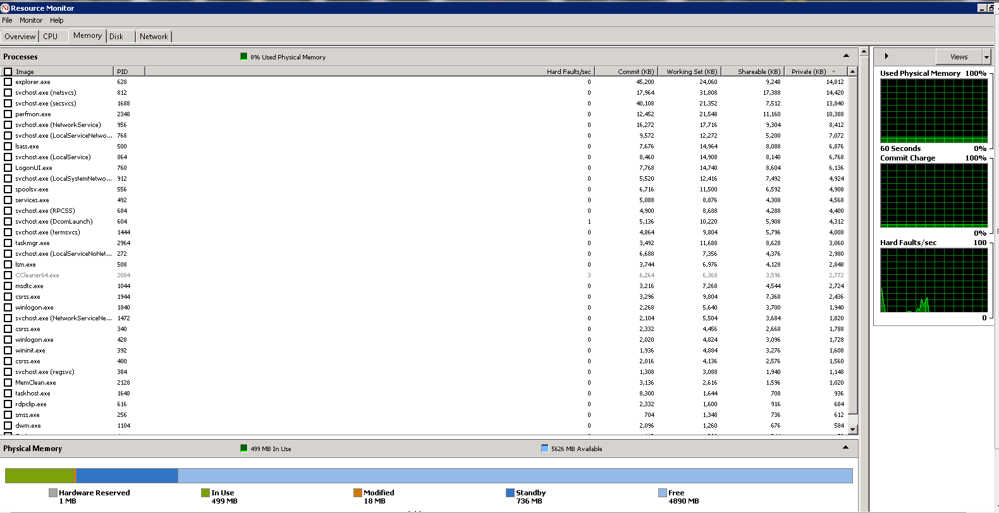This screenshot has width=999, height=513.
Task: Click the Hardware Reserved gray legend icon
Action: coord(53,493)
